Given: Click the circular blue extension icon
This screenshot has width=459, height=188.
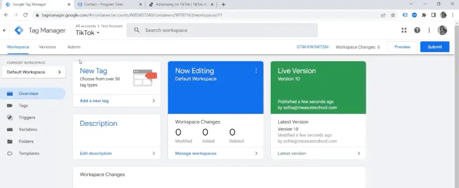Looking at the screenshot, I should [x=414, y=15].
